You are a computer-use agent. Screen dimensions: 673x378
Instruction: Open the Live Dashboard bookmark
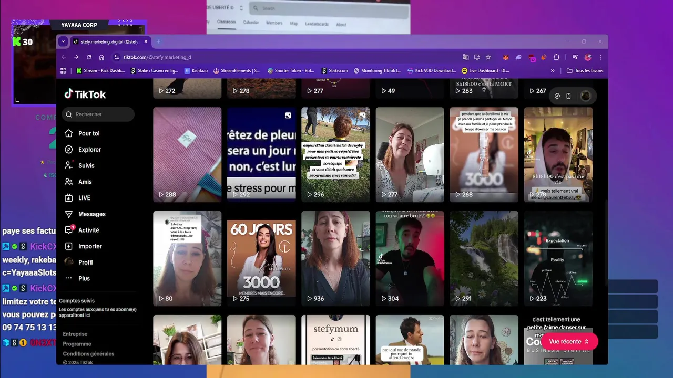485,71
